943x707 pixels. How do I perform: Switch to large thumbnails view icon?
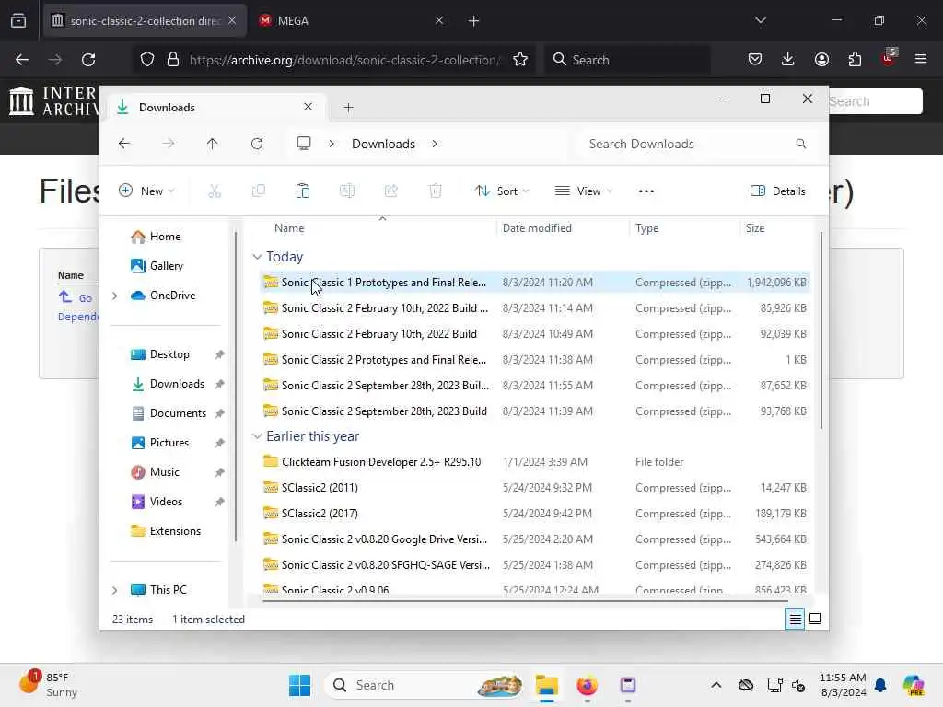[815, 619]
